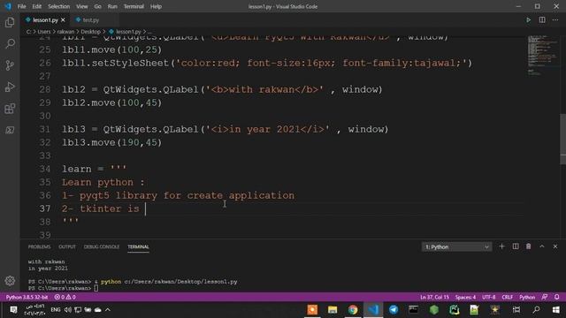Maximize the panel size with the caret icon
Screen dimensions: 566x318
(x=542, y=246)
